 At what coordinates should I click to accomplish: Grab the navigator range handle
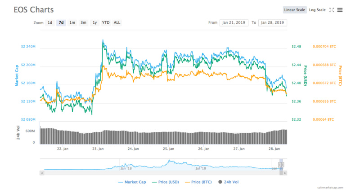[x=281, y=165]
